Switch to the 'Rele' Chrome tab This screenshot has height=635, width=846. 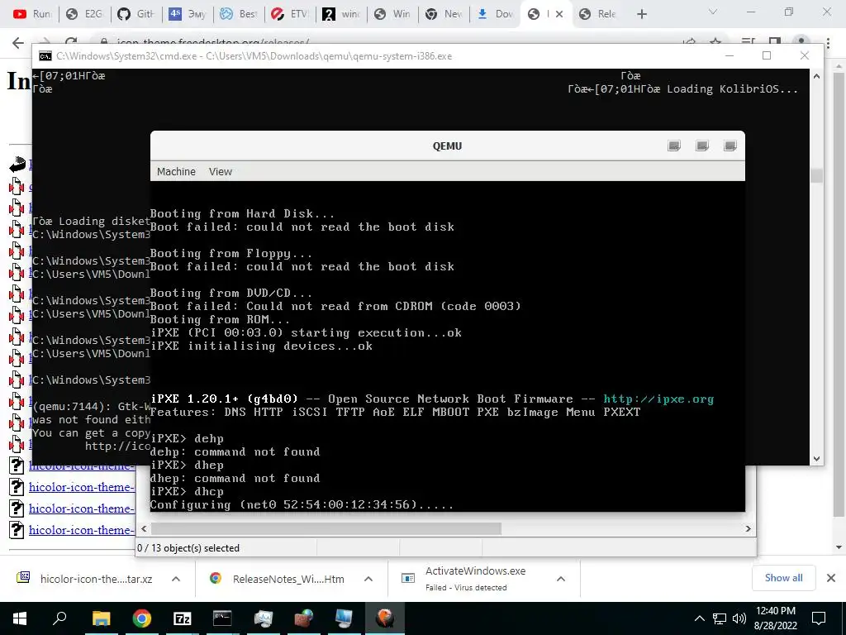point(597,14)
